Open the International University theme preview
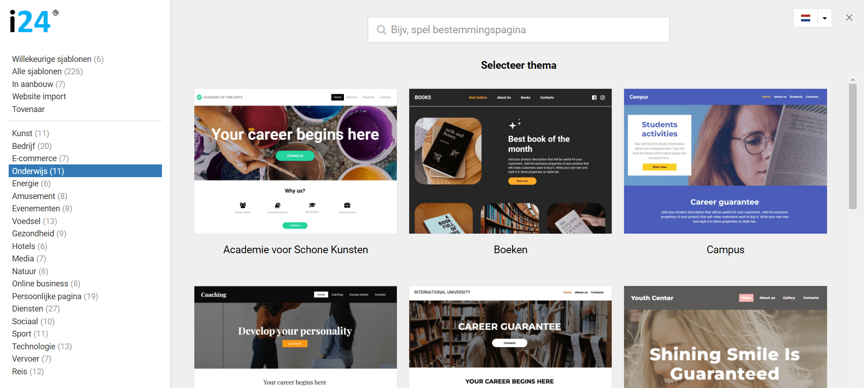The width and height of the screenshot is (864, 388). tap(510, 337)
